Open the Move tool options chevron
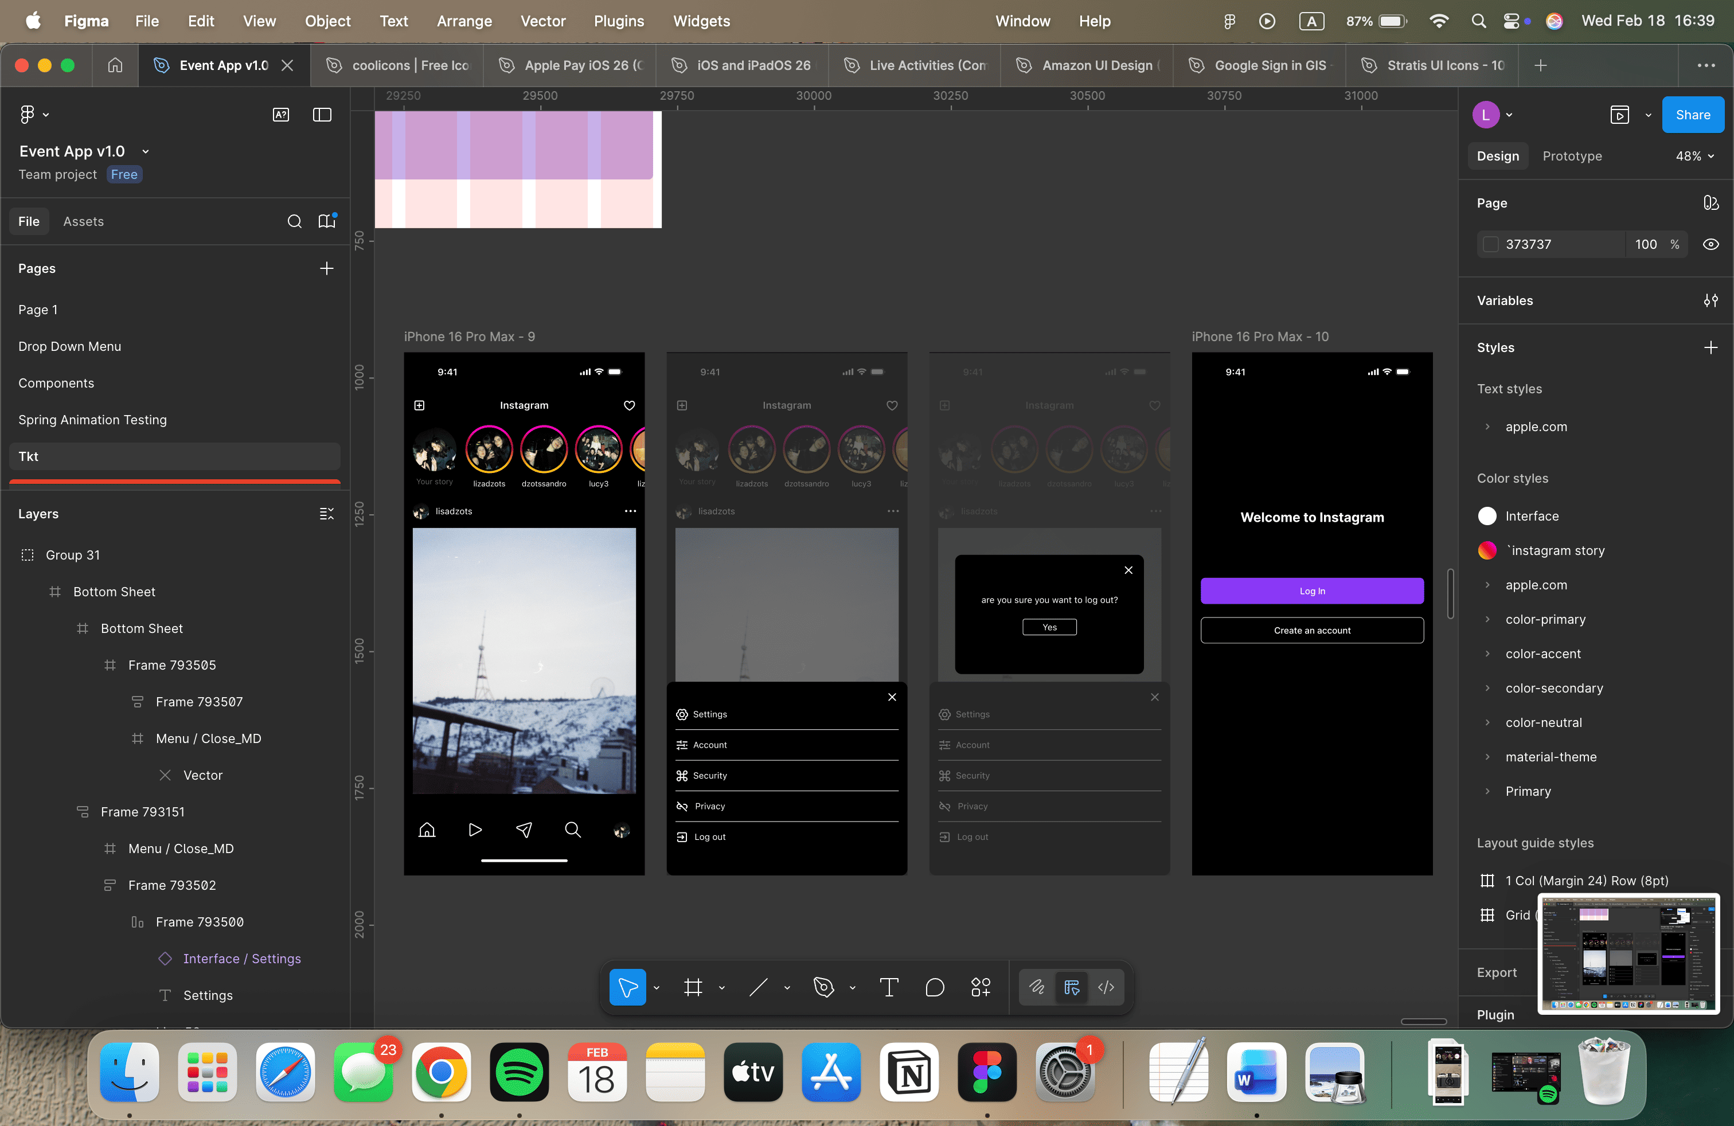This screenshot has height=1126, width=1734. (x=657, y=988)
